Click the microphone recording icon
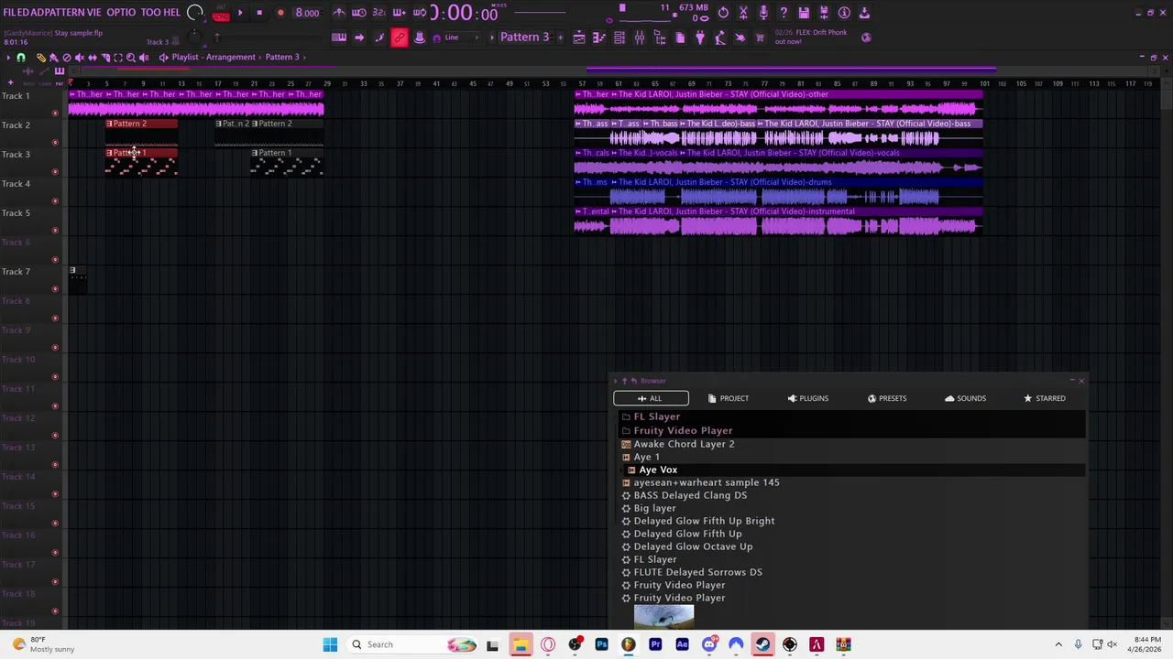The width and height of the screenshot is (1173, 659). click(763, 13)
